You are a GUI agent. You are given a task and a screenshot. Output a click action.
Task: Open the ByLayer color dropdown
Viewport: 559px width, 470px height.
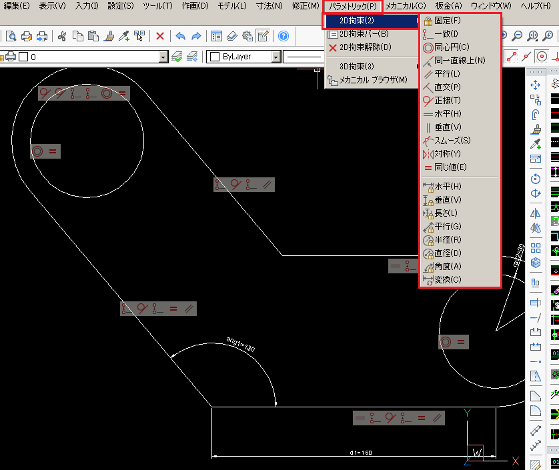276,57
